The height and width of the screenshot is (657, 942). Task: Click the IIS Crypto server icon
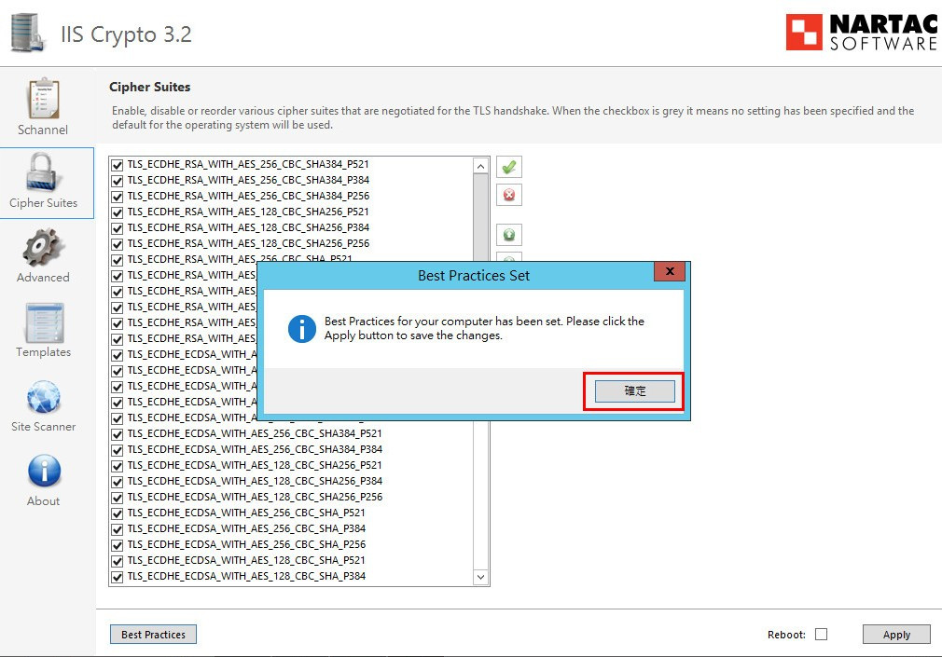[x=28, y=33]
